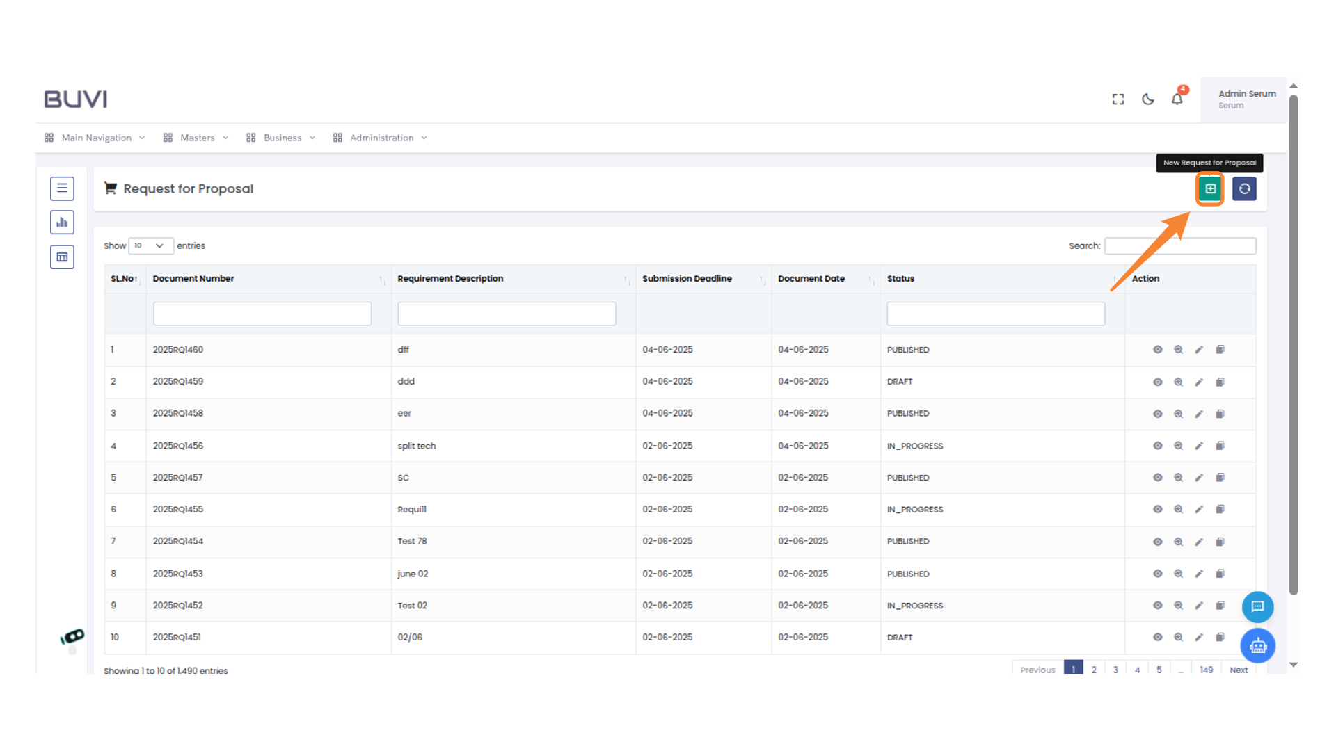Viewport: 1336px width, 751px height.
Task: View the 2025RQ1457 row with the eye icon
Action: tap(1158, 478)
